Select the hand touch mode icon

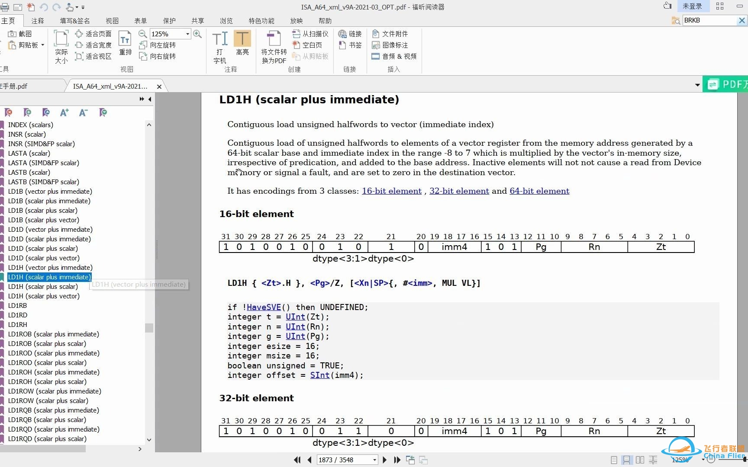(x=69, y=7)
